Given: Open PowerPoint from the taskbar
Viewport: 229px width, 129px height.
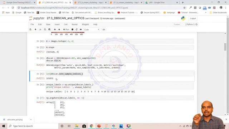Looking at the screenshot, I should coord(99,126).
